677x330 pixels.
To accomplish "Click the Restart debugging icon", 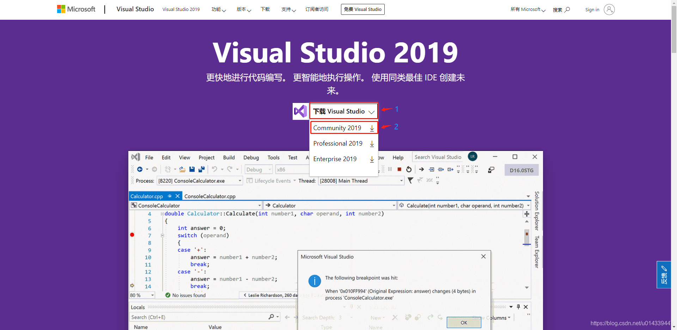I will [409, 170].
